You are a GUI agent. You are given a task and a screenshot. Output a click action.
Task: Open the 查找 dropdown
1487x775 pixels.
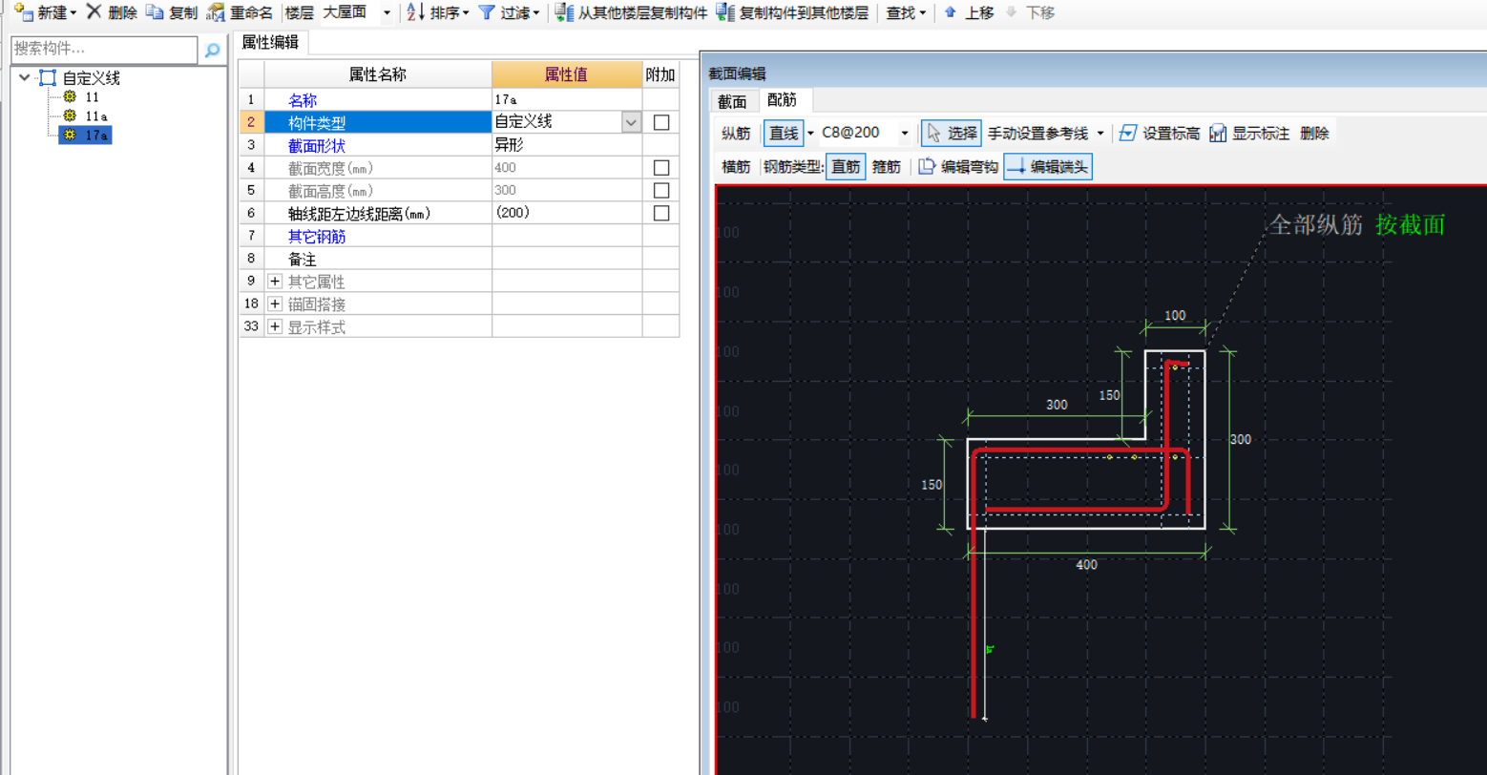[906, 12]
